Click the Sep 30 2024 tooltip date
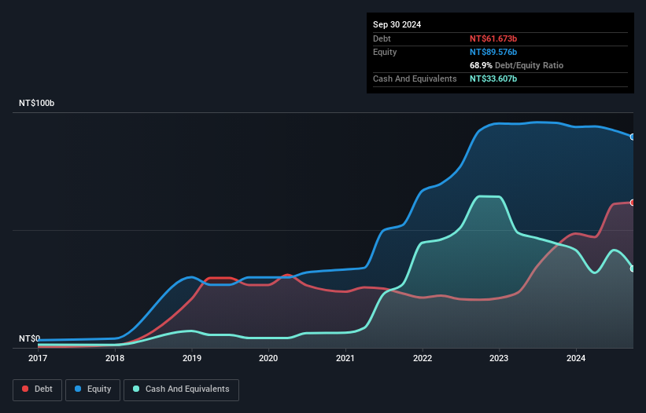This screenshot has height=413, width=646. [397, 24]
